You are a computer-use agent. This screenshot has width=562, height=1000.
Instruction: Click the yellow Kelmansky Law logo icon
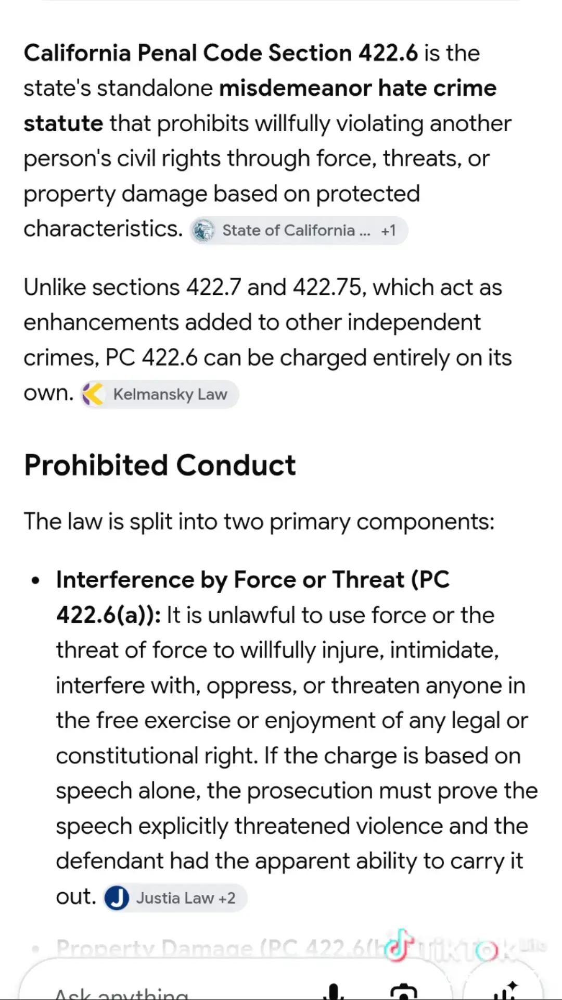tap(94, 394)
